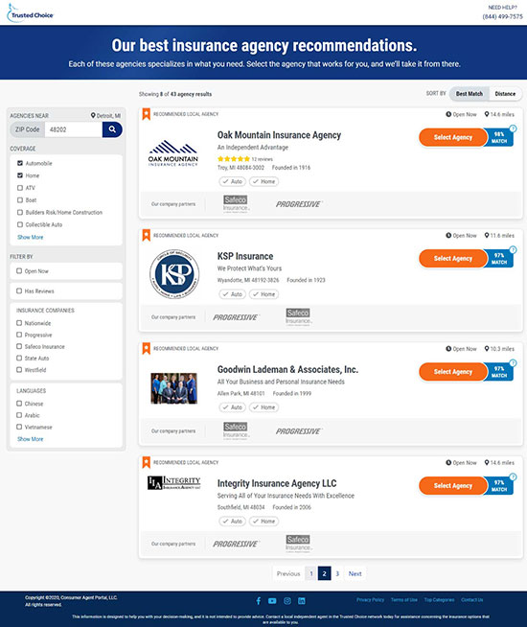The height and width of the screenshot is (627, 527).
Task: Go to results page 3
Action: tap(337, 573)
